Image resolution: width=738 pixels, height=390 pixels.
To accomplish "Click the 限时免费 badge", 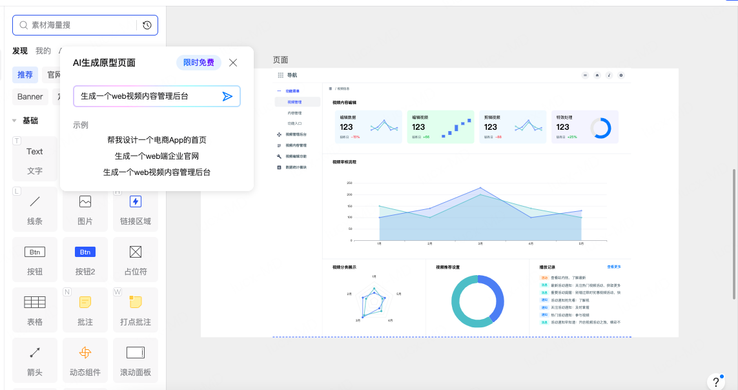I will pos(199,63).
